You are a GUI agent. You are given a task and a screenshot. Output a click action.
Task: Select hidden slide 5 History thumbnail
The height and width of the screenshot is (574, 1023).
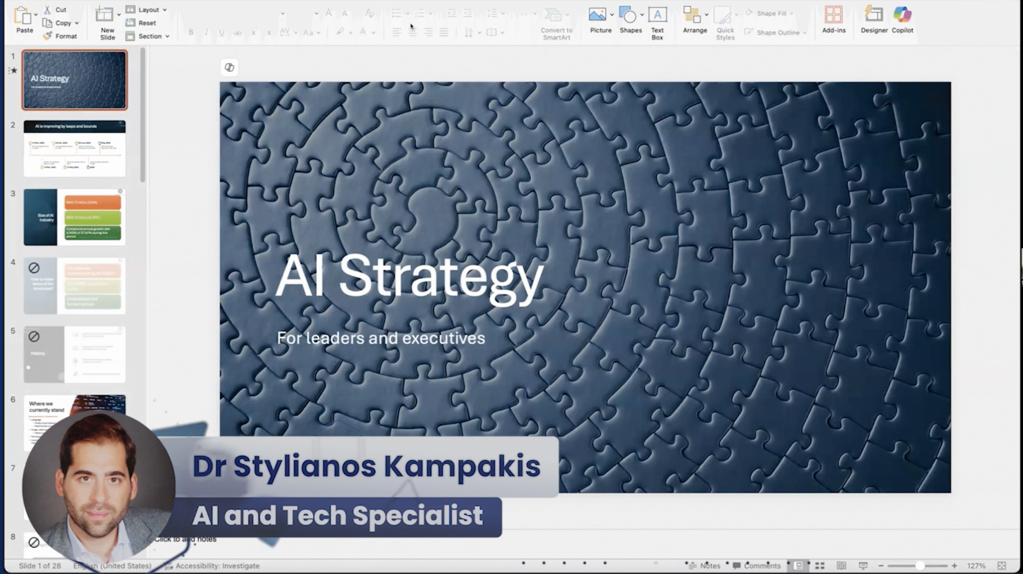point(74,354)
